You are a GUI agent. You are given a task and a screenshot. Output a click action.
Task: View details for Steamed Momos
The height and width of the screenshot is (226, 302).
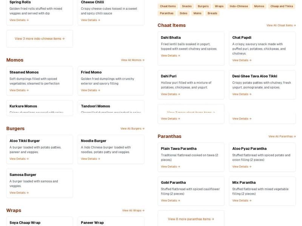(19, 90)
